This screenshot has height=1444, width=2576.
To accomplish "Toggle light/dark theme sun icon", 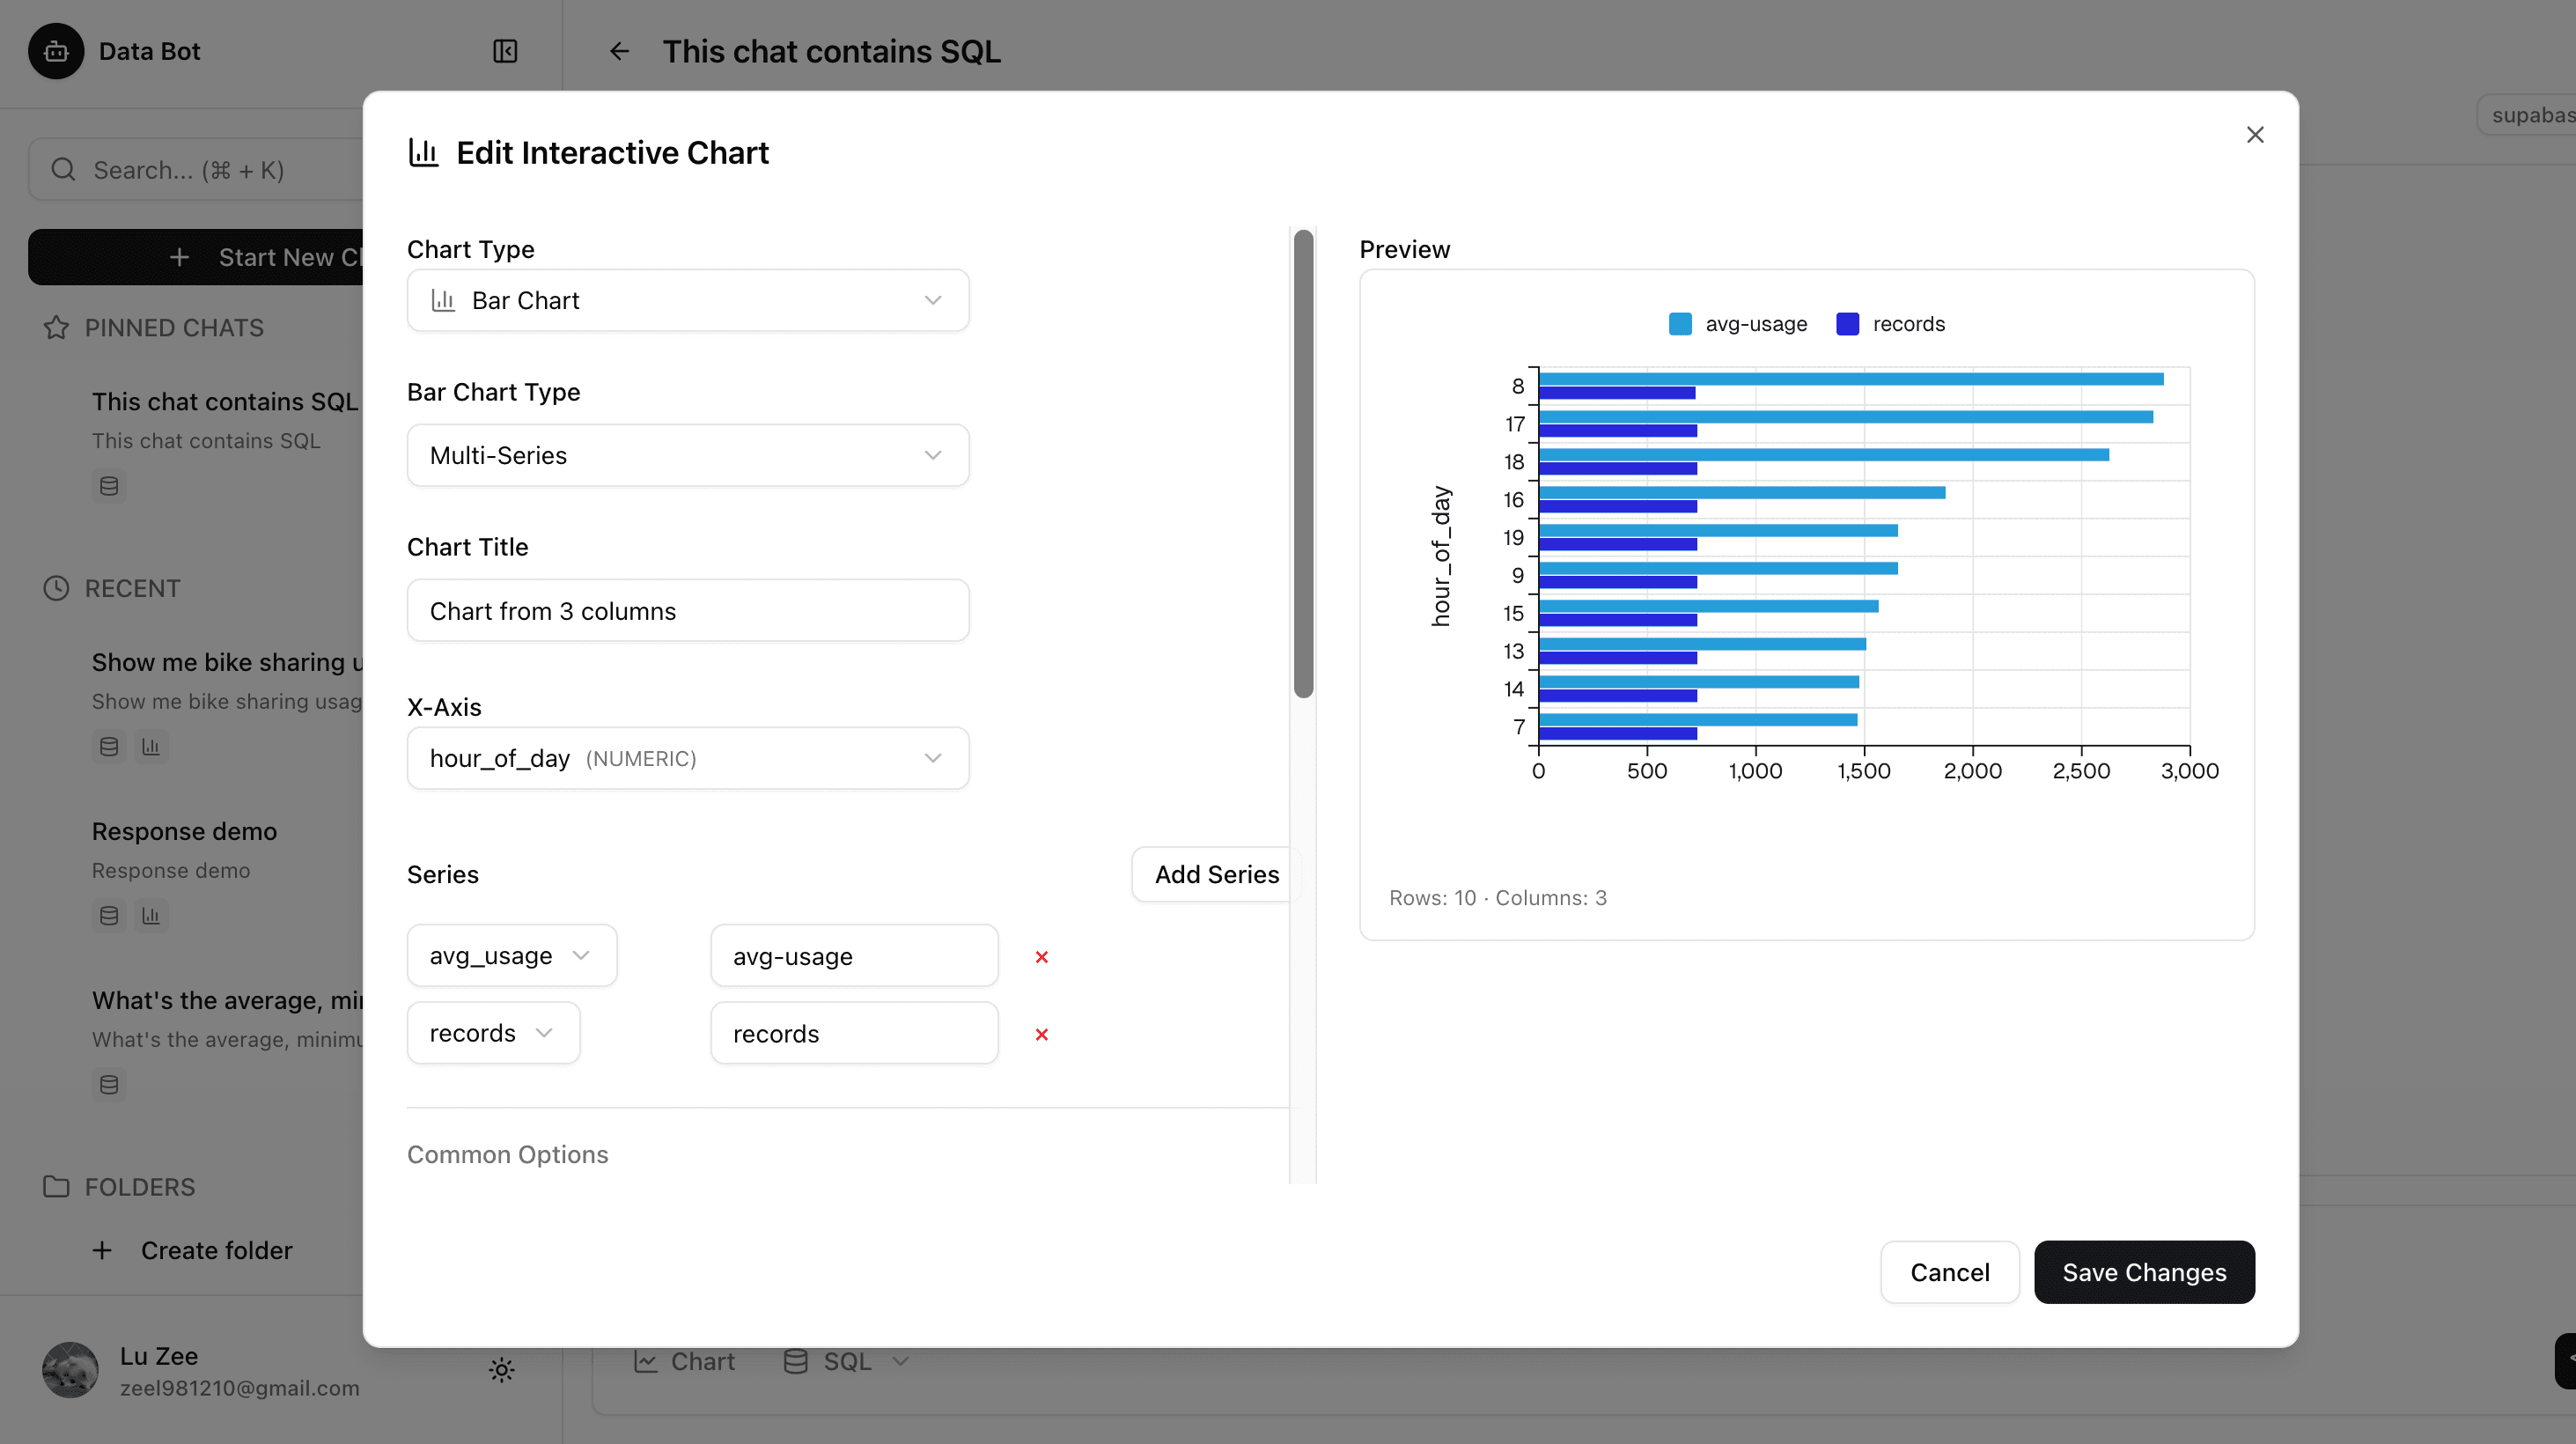I will [502, 1370].
